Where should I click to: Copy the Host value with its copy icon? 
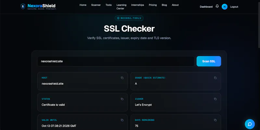[x=122, y=78]
